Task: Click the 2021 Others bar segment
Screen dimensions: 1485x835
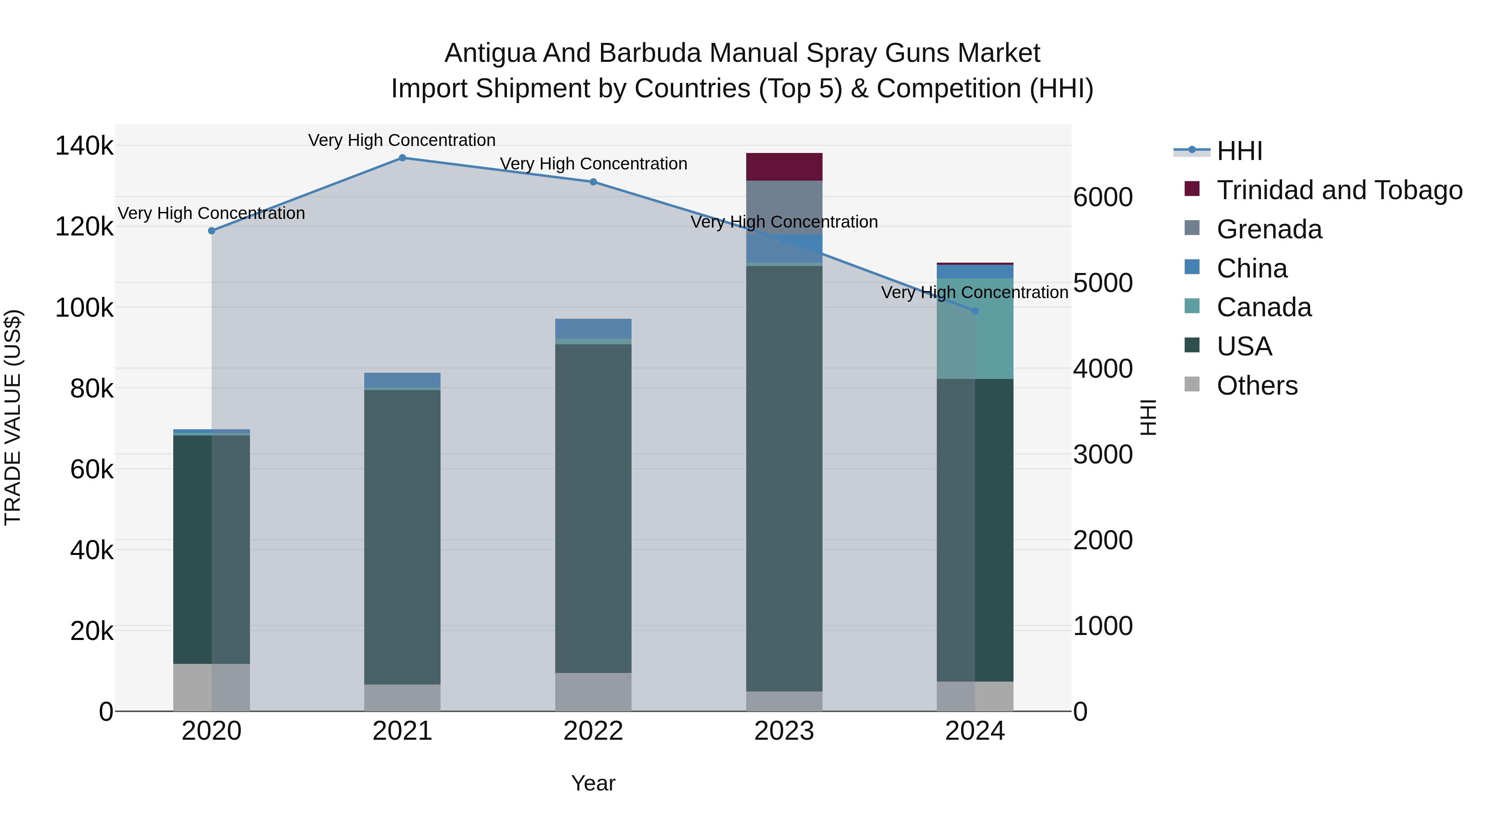Action: tap(402, 698)
